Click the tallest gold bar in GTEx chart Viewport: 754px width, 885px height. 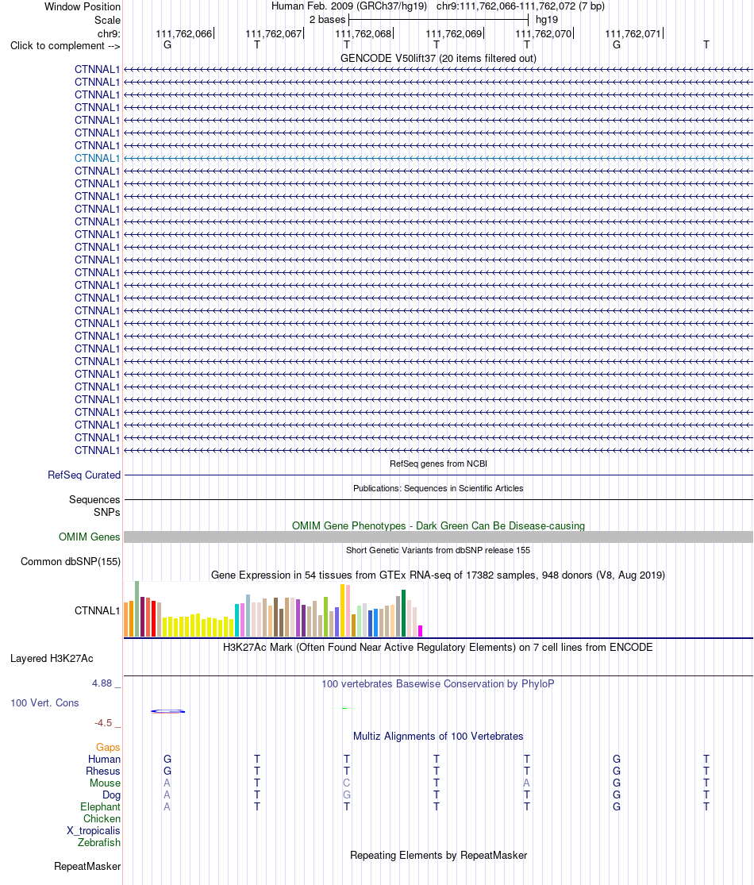343,610
